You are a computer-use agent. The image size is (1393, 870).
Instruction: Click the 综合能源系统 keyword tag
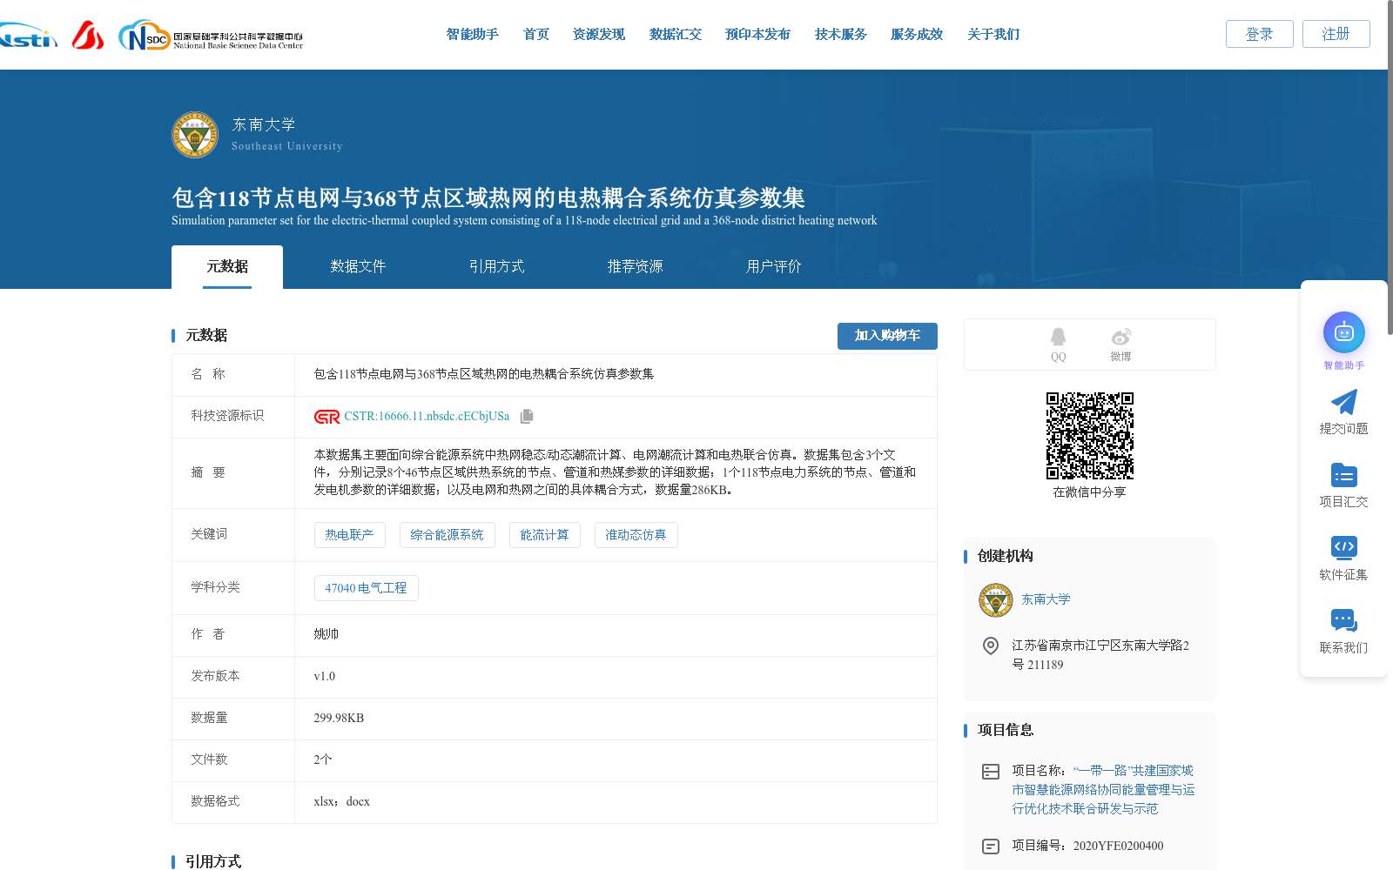tap(447, 535)
